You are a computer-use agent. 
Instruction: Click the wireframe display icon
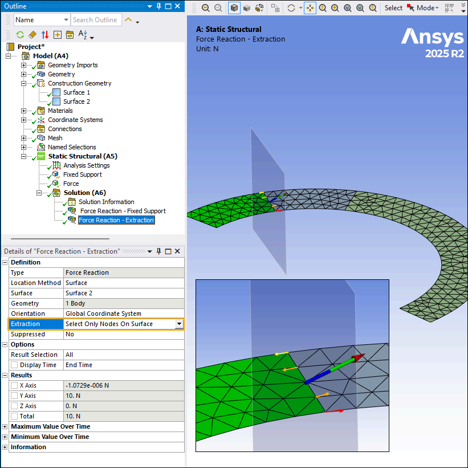coord(259,8)
